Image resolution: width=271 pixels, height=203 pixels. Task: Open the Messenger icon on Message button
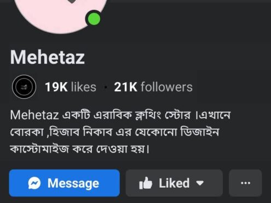34,183
